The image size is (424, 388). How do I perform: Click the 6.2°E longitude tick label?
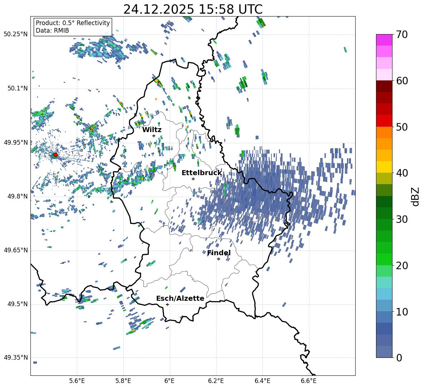216,381
